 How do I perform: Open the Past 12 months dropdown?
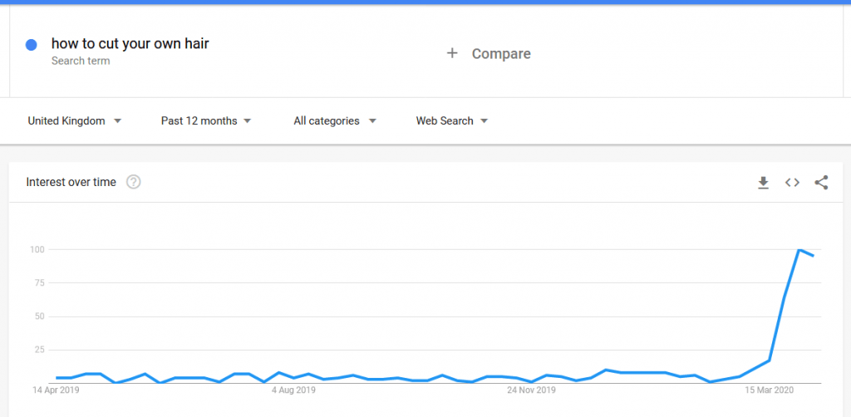[x=206, y=121]
